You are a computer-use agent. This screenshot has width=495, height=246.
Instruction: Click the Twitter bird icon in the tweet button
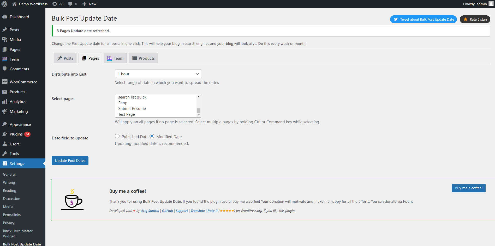[x=396, y=19]
